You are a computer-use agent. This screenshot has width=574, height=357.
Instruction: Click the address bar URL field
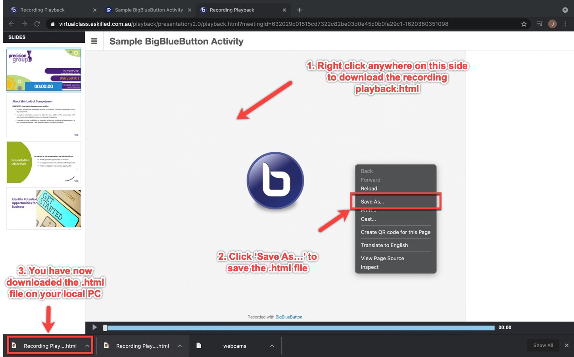tap(254, 24)
